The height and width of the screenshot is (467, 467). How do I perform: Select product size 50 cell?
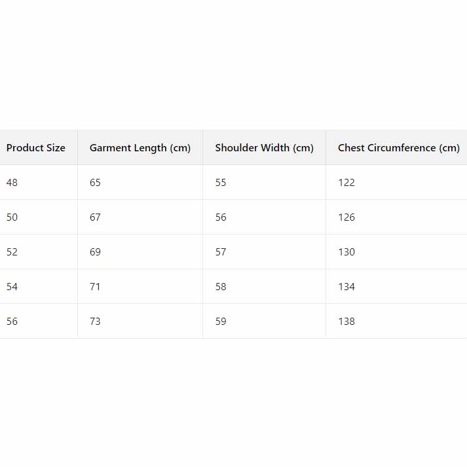click(x=12, y=217)
